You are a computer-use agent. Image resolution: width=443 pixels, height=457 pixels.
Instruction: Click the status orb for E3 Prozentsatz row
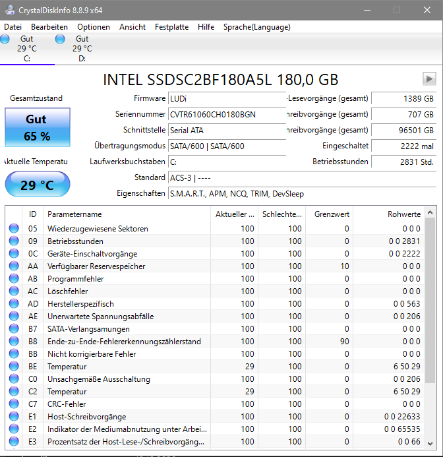14,442
